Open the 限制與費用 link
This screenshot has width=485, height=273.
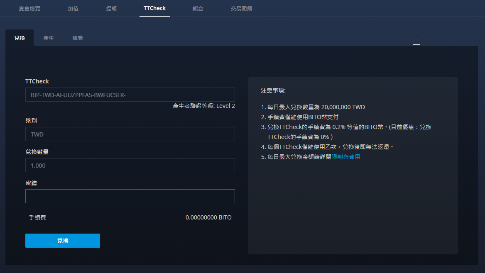tap(346, 157)
